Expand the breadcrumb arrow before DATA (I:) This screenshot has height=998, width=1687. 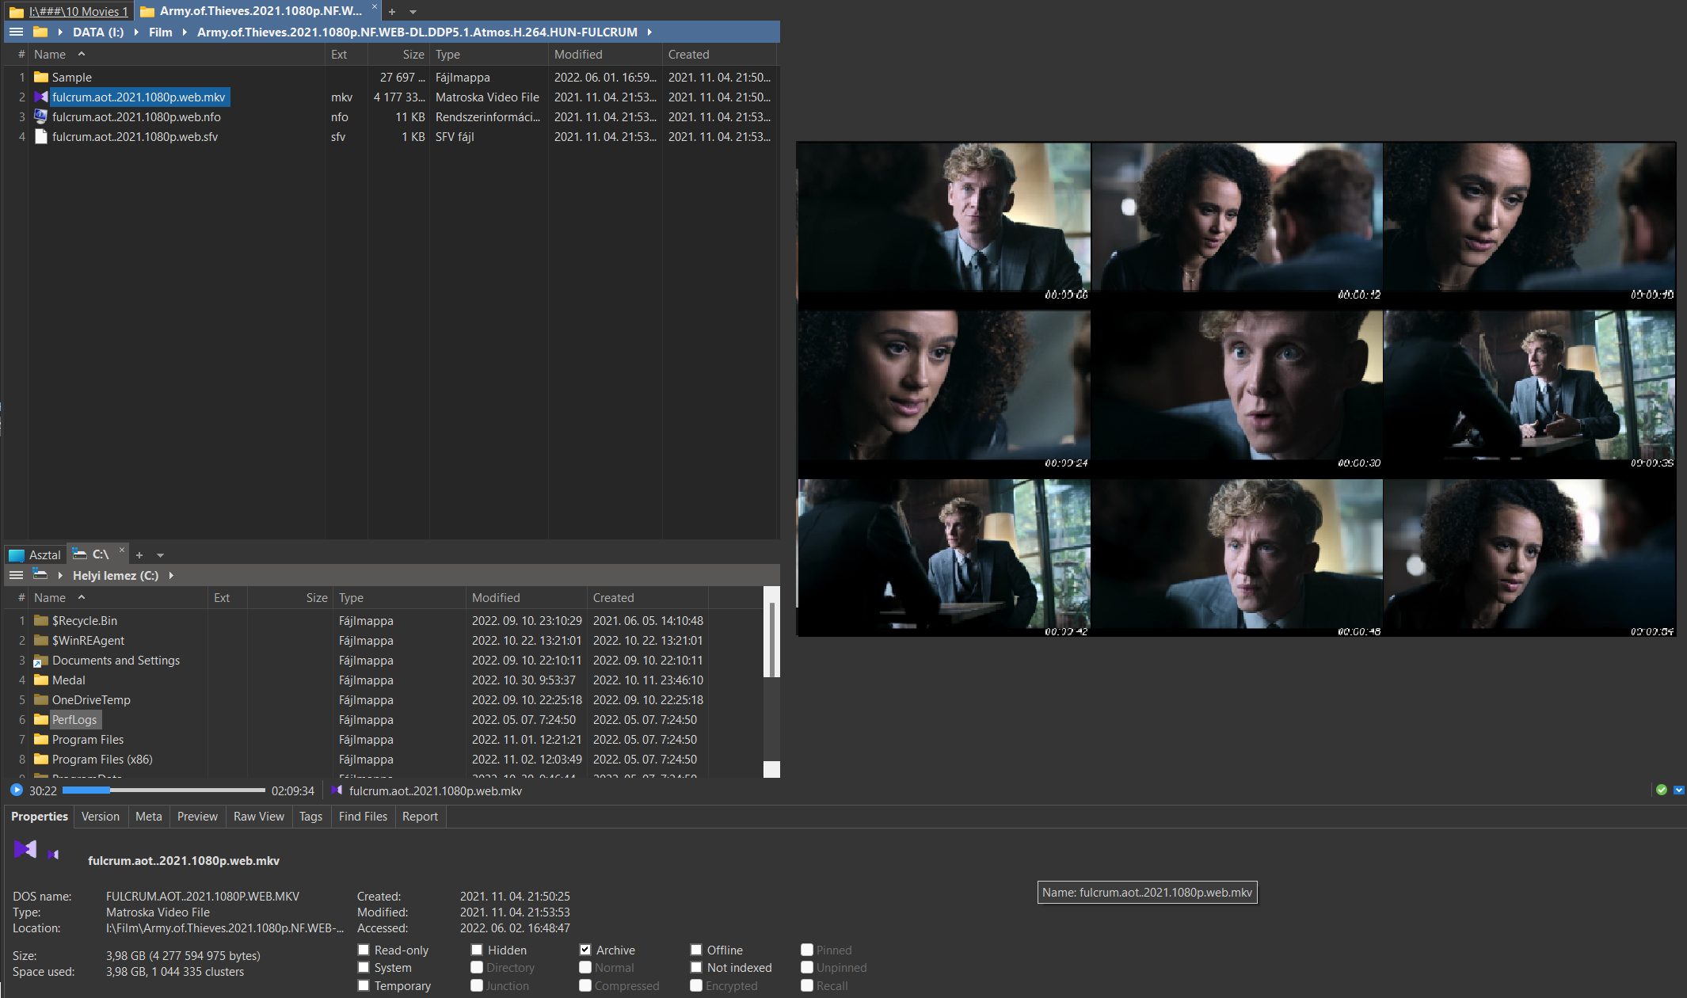click(60, 32)
